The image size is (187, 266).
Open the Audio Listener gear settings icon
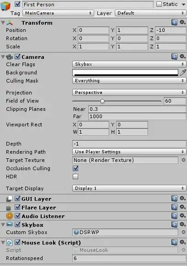click(182, 216)
